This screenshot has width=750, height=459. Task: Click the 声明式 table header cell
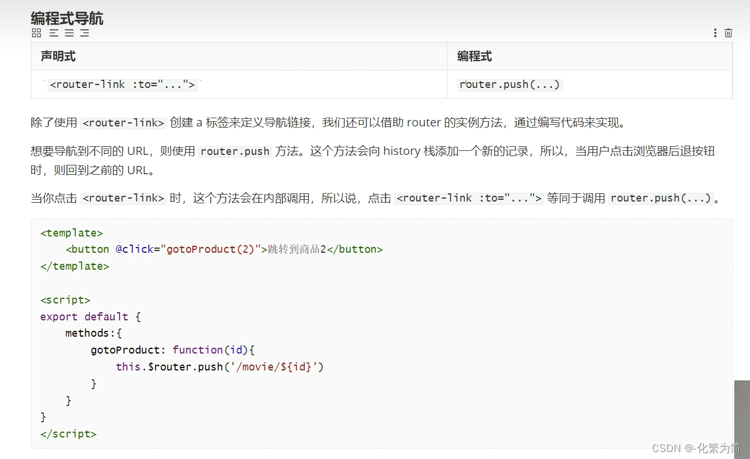pos(240,57)
